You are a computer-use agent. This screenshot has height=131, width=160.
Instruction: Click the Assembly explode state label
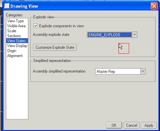click(51, 35)
